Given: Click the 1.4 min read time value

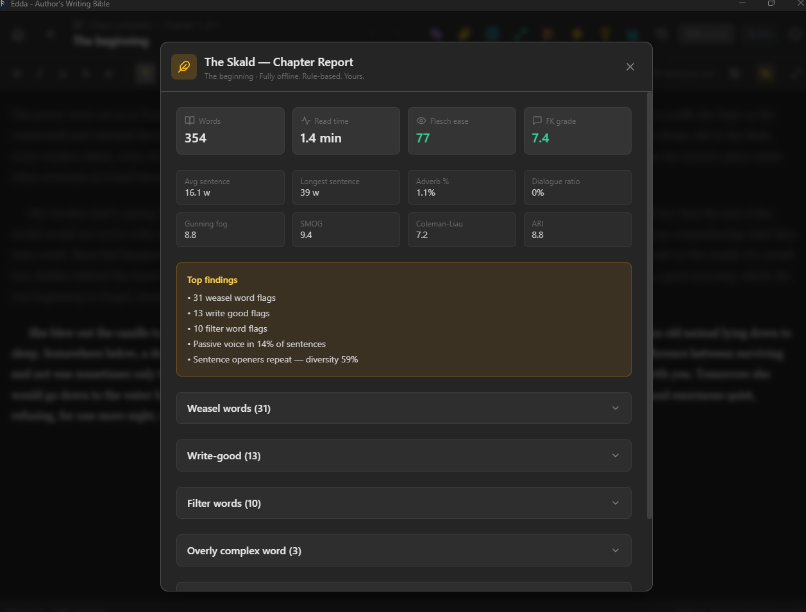Looking at the screenshot, I should [321, 138].
